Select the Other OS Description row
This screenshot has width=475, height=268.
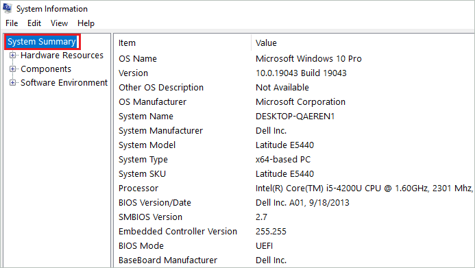coord(161,87)
